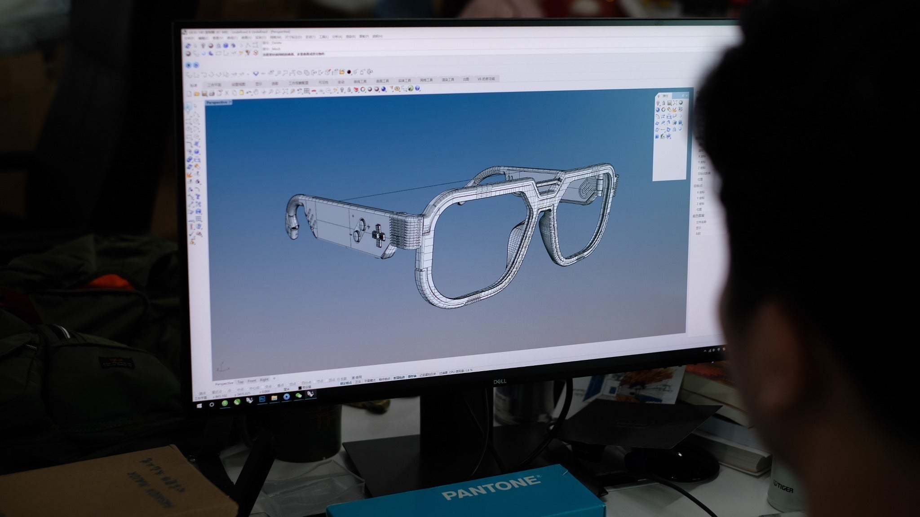The image size is (920, 517).
Task: Click the Undo arrow toolbar icon
Action: point(248,92)
